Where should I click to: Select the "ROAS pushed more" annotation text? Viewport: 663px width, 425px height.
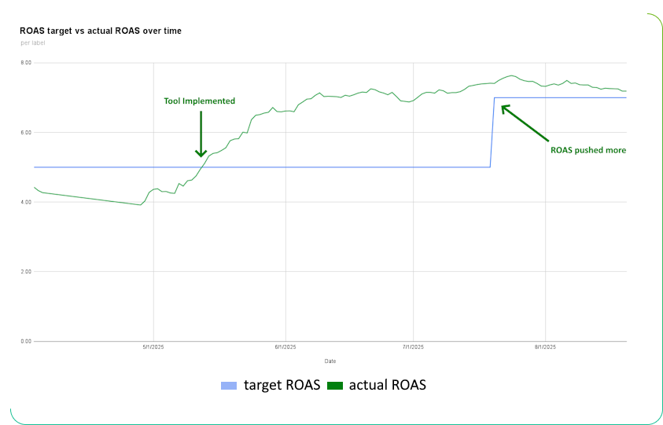click(588, 150)
